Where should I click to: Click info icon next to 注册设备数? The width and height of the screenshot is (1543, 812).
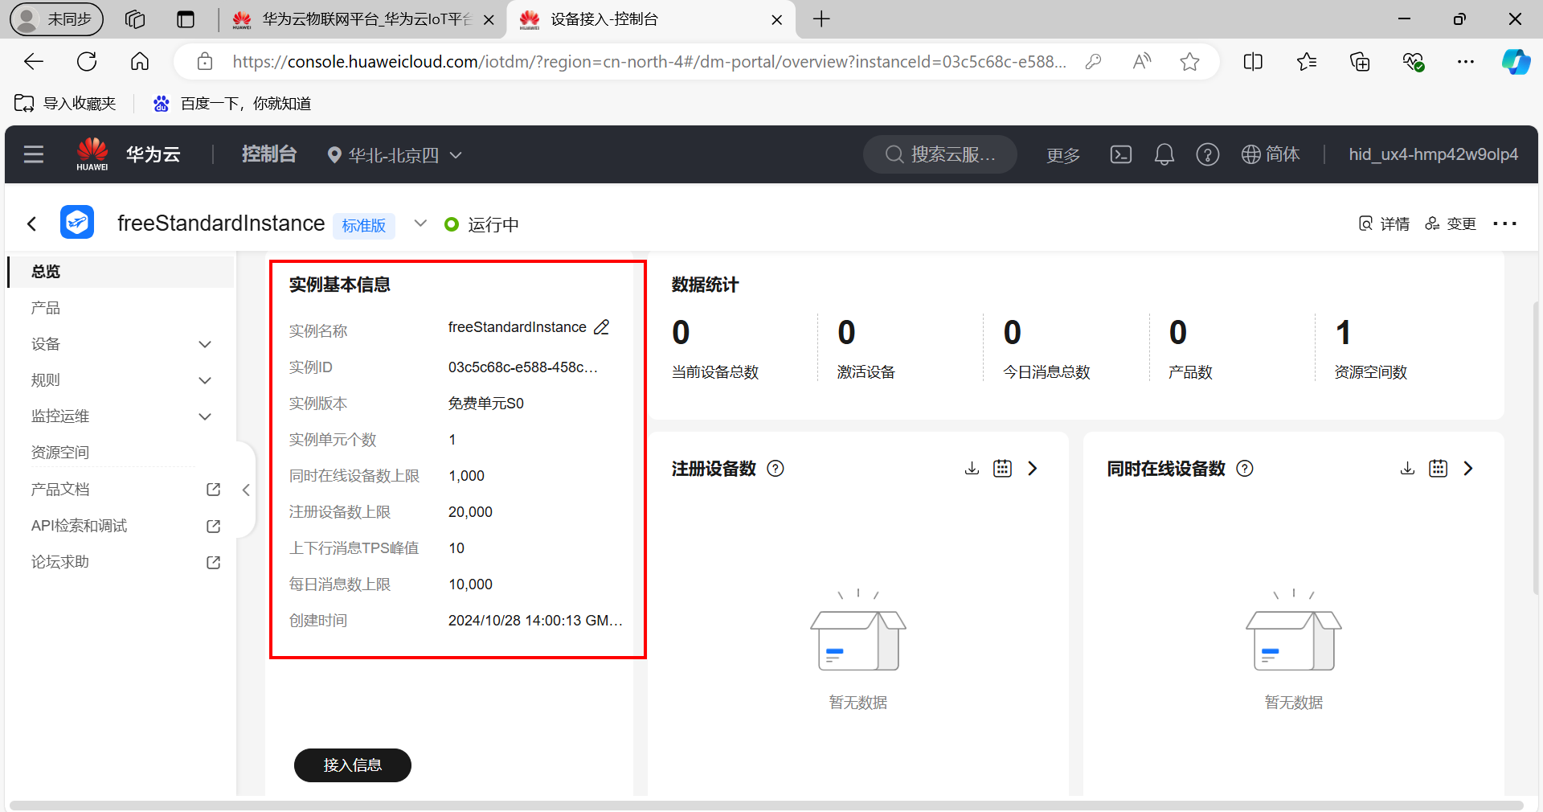point(776,469)
